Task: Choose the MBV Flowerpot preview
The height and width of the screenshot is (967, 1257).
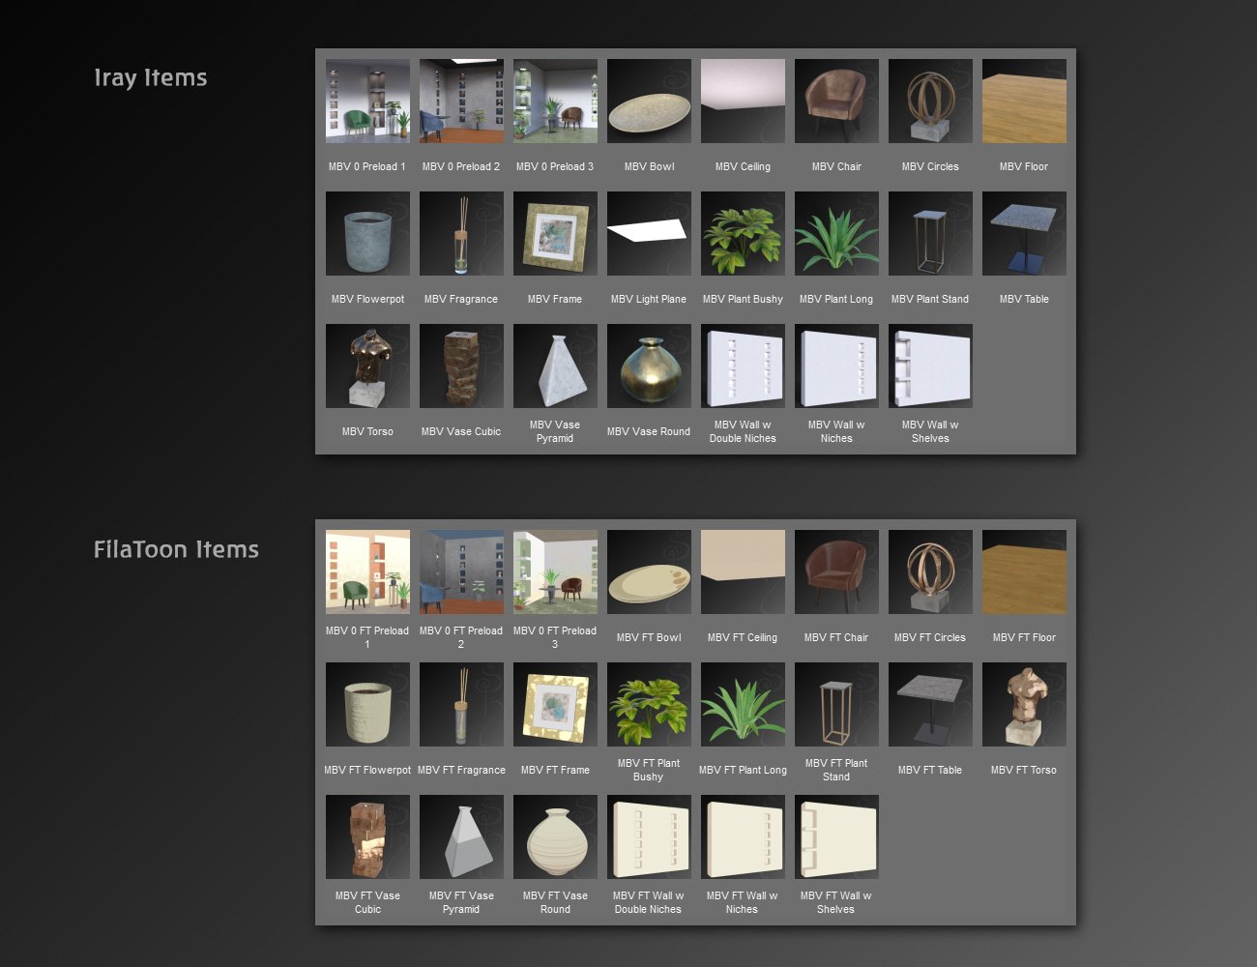Action: click(367, 233)
